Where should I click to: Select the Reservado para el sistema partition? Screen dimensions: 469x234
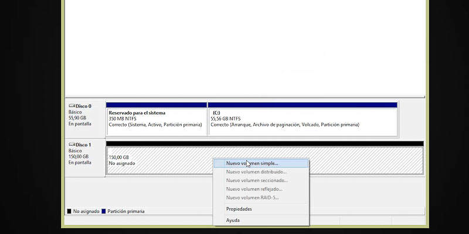point(157,119)
